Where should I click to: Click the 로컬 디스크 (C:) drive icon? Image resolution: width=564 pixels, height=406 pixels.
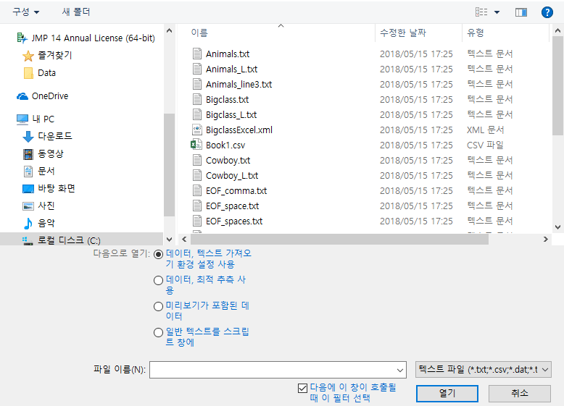click(28, 240)
